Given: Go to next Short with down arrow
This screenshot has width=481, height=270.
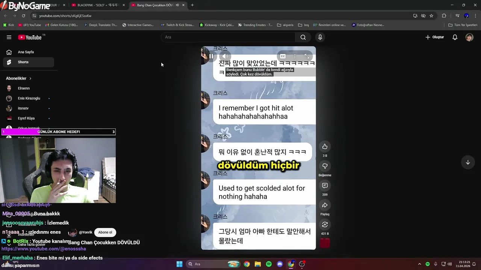Looking at the screenshot, I should click(x=468, y=162).
